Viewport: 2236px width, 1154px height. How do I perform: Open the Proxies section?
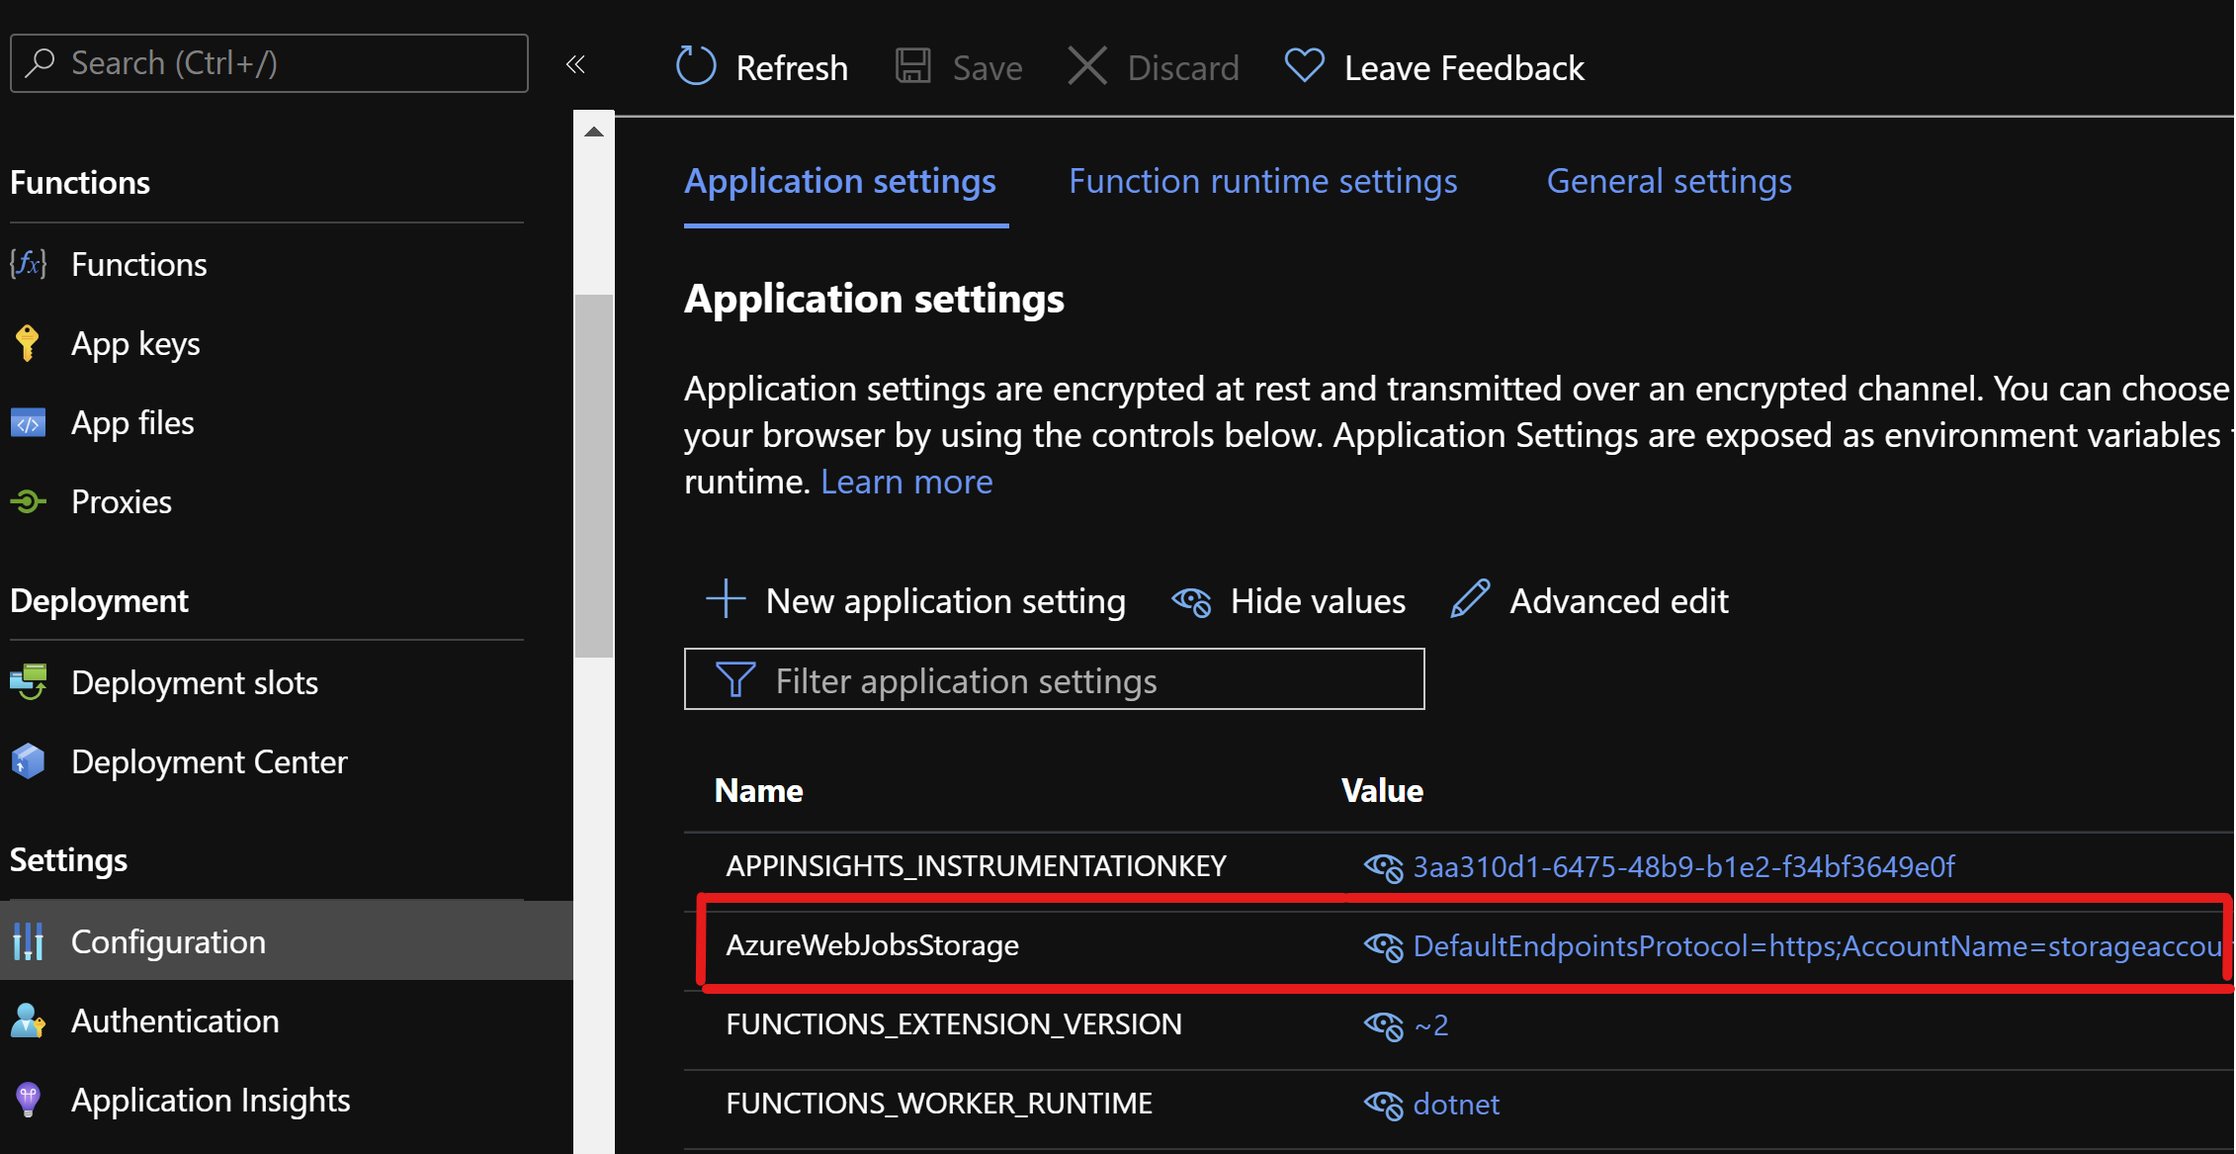point(122,501)
